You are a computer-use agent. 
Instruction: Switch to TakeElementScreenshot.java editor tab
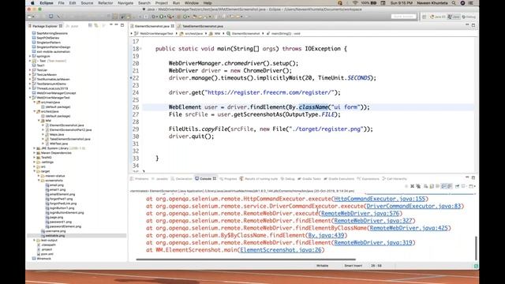point(200,26)
